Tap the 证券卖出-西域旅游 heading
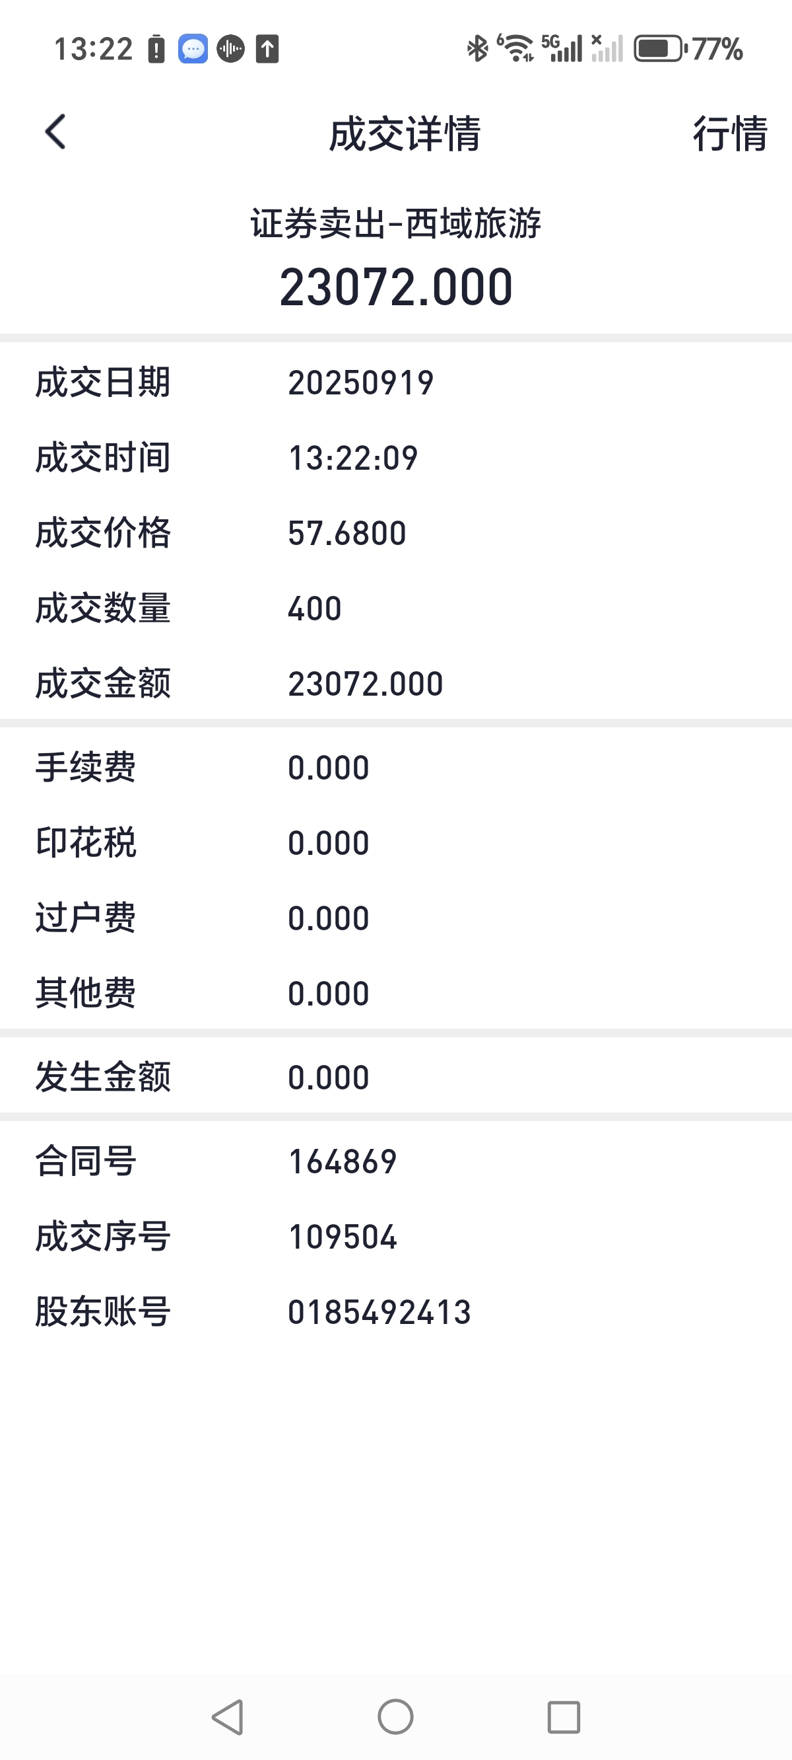 tap(396, 223)
